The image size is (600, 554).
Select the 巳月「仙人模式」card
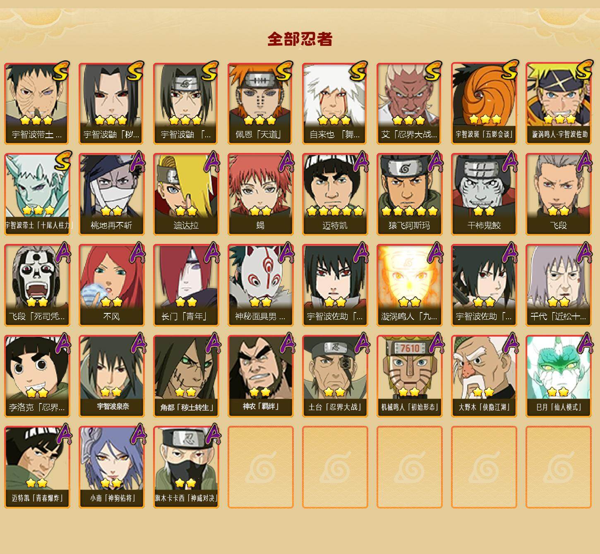(x=558, y=376)
